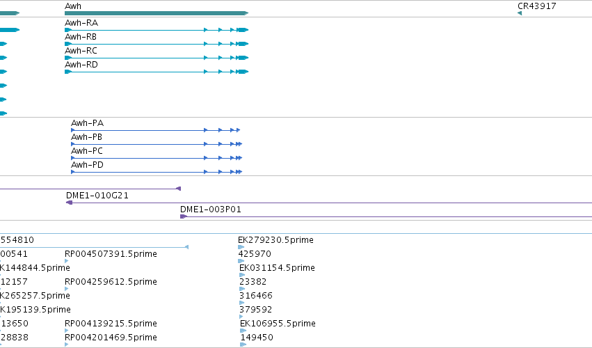The width and height of the screenshot is (592, 348).
Task: Select the RP004259612.5prime label
Action: pos(111,281)
